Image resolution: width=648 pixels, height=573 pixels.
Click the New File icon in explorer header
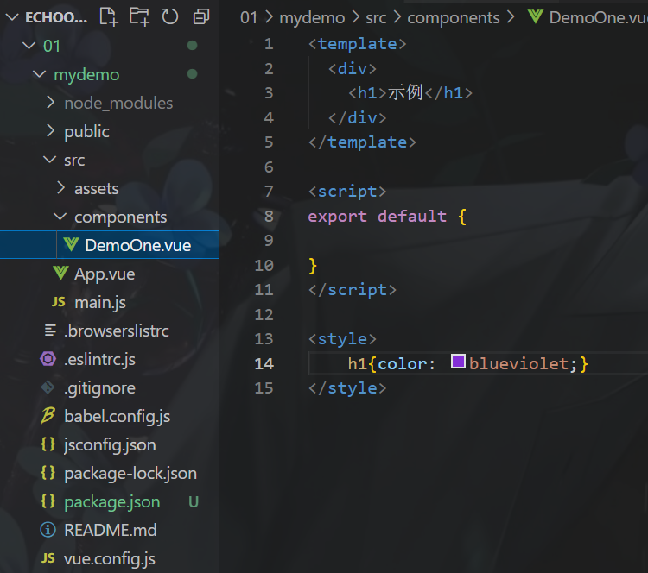(109, 17)
